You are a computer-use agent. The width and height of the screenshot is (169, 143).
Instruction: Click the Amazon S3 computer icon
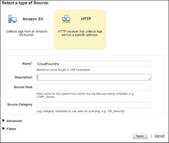click(x=13, y=19)
